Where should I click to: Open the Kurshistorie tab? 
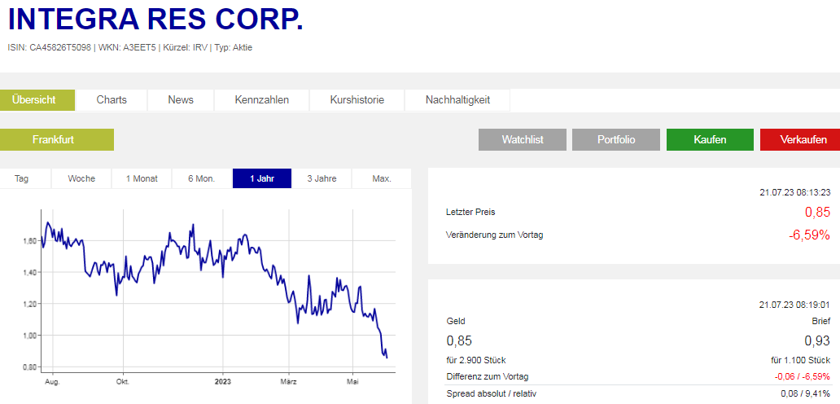pyautogui.click(x=357, y=100)
